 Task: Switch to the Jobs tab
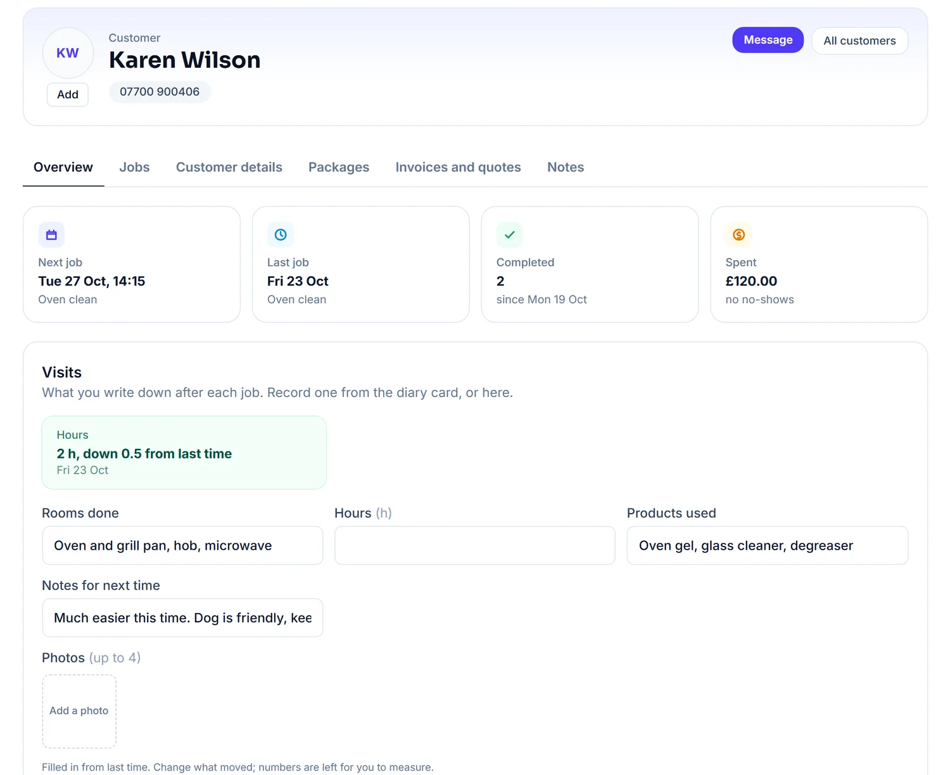(134, 167)
